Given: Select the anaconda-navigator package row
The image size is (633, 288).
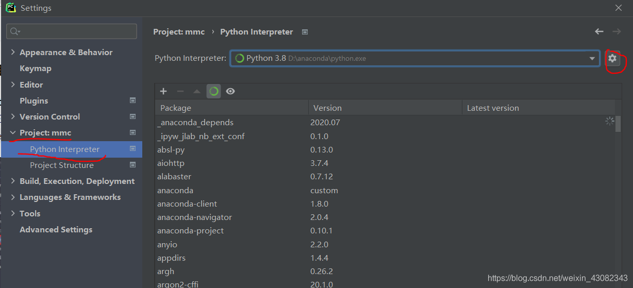Looking at the screenshot, I should click(385, 217).
